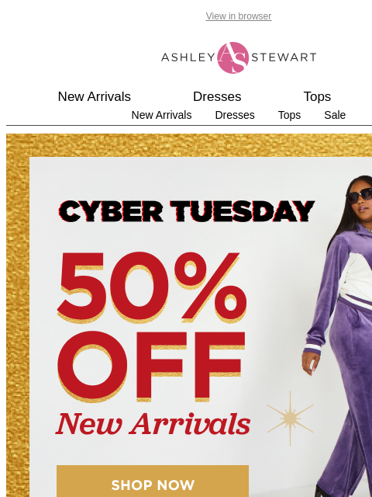Screen dimensions: 372x497
Task: Click the CYBER TUESDAY headline
Action: [x=187, y=211]
